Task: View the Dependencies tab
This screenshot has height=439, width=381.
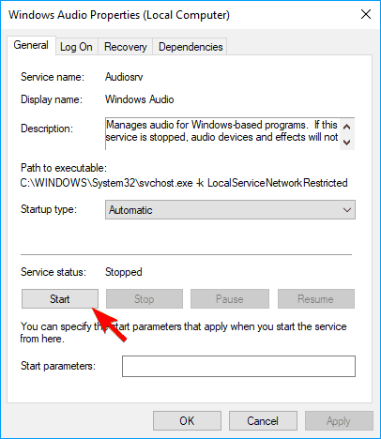Action: point(190,47)
